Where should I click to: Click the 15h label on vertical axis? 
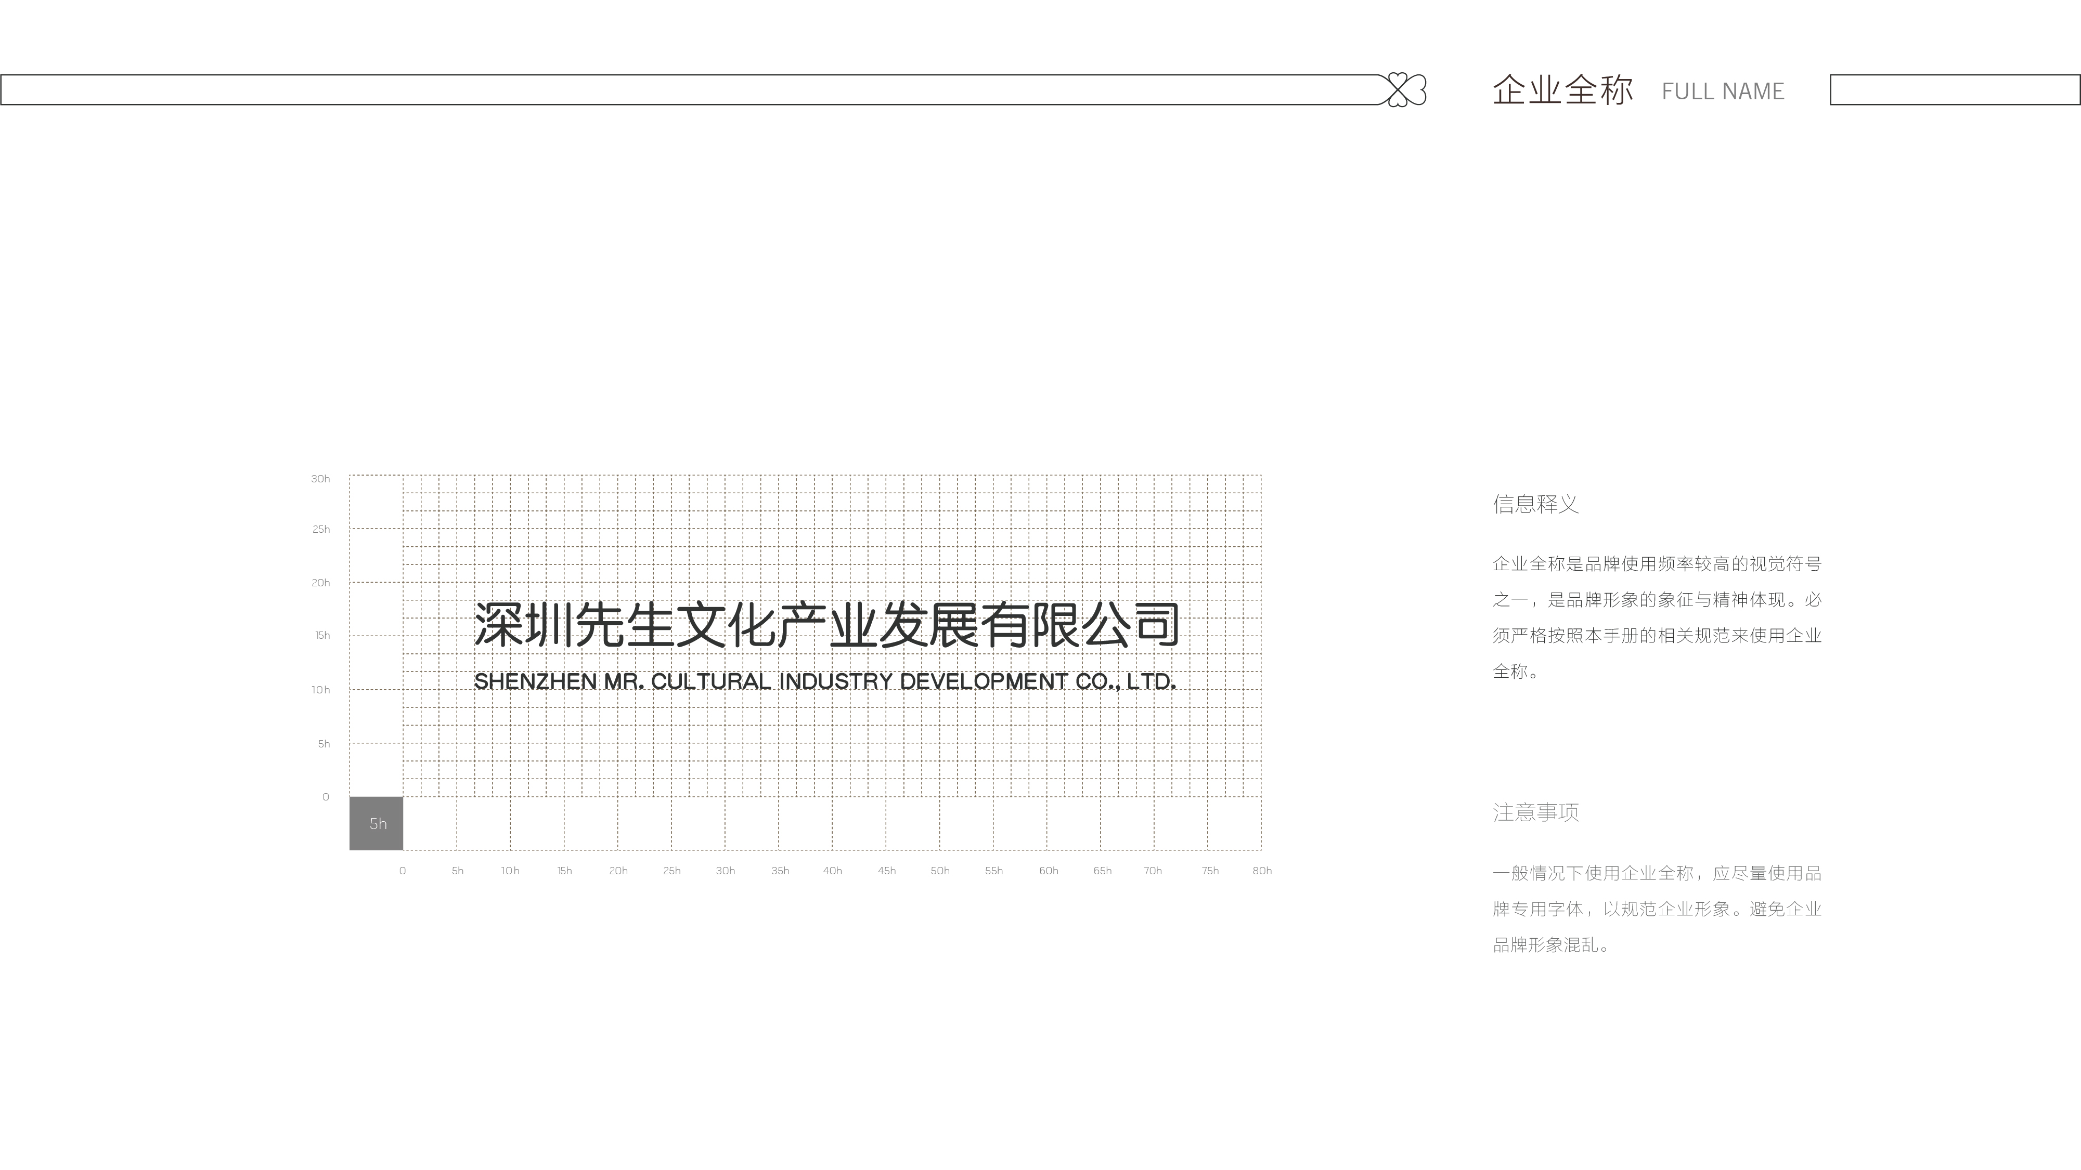coord(322,636)
